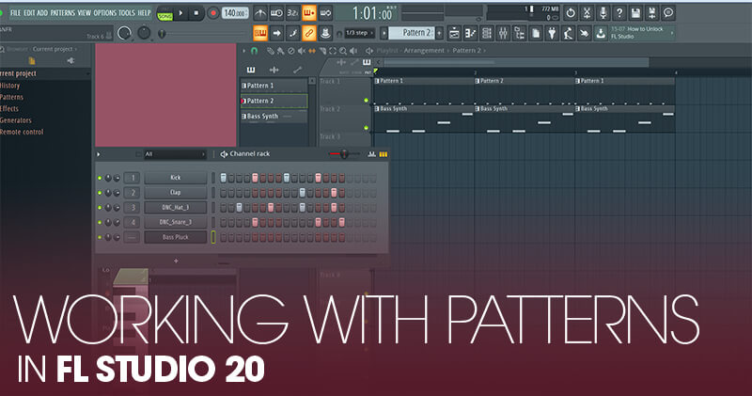The width and height of the screenshot is (752, 396).
Task: Open the EDIT menu
Action: pyautogui.click(x=29, y=13)
